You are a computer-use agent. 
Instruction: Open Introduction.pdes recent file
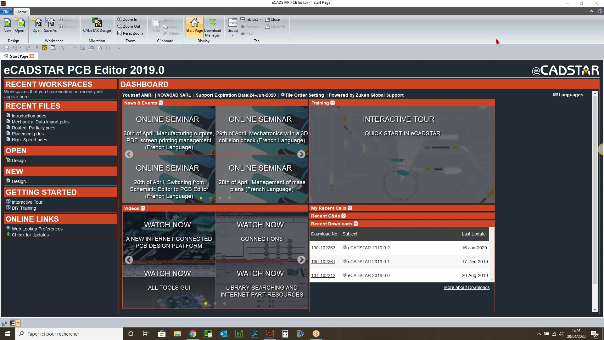(29, 116)
